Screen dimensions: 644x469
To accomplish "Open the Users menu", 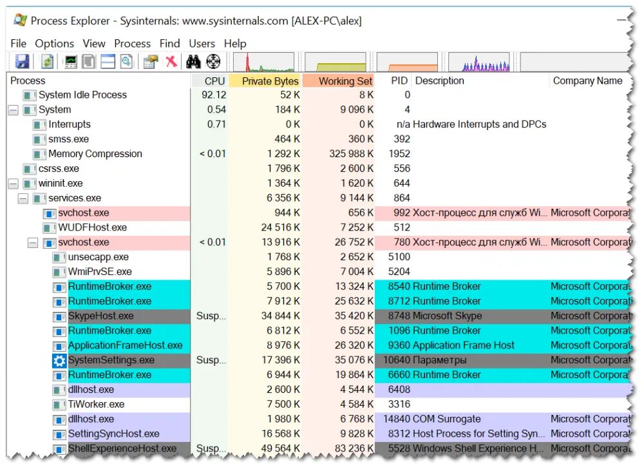I will [202, 44].
